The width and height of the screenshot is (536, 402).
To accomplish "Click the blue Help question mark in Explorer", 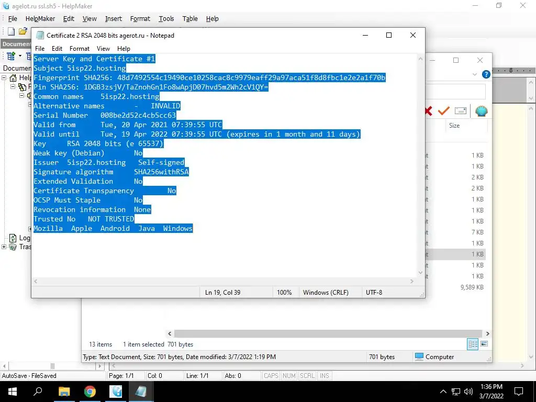I will [x=486, y=74].
